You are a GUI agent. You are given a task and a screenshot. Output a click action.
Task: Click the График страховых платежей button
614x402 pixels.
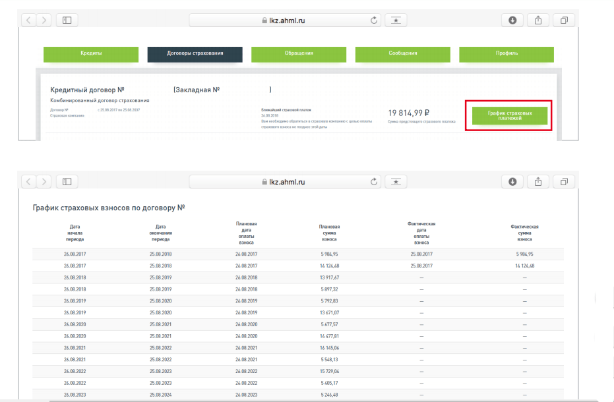click(x=510, y=116)
